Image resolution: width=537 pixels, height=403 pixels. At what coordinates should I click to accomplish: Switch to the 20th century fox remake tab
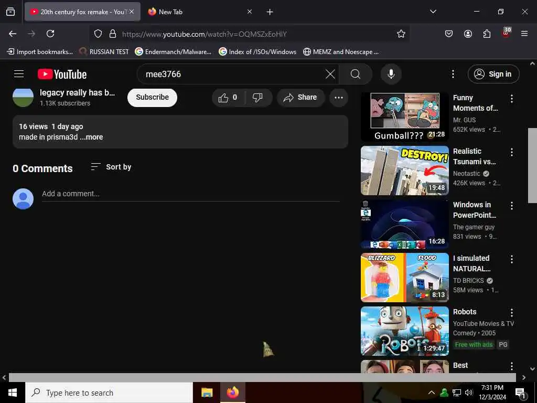(x=82, y=12)
